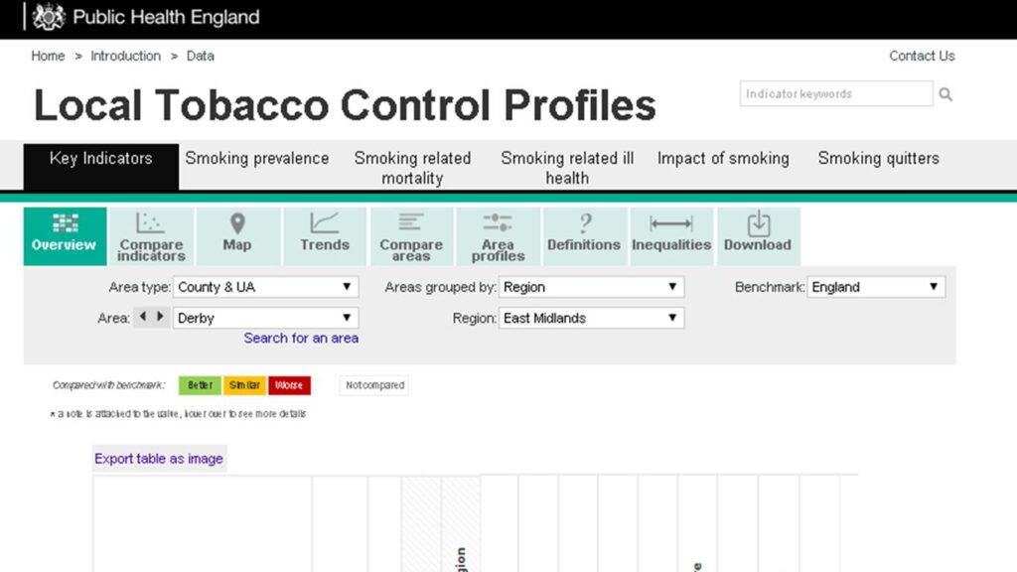Image resolution: width=1017 pixels, height=572 pixels.
Task: Switch to the Smoking prevalence tab
Action: pyautogui.click(x=257, y=158)
